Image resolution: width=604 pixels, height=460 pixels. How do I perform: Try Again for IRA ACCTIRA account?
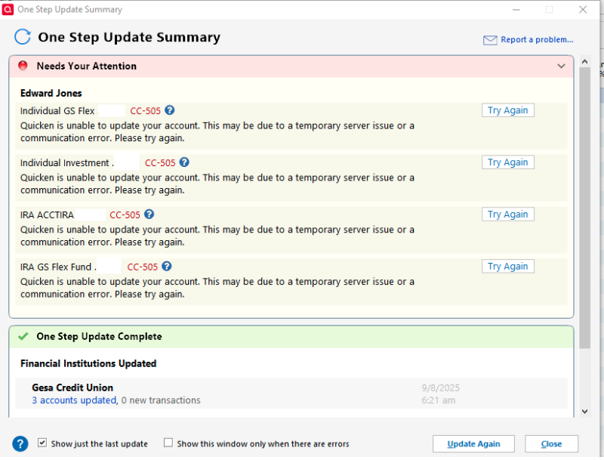point(507,215)
